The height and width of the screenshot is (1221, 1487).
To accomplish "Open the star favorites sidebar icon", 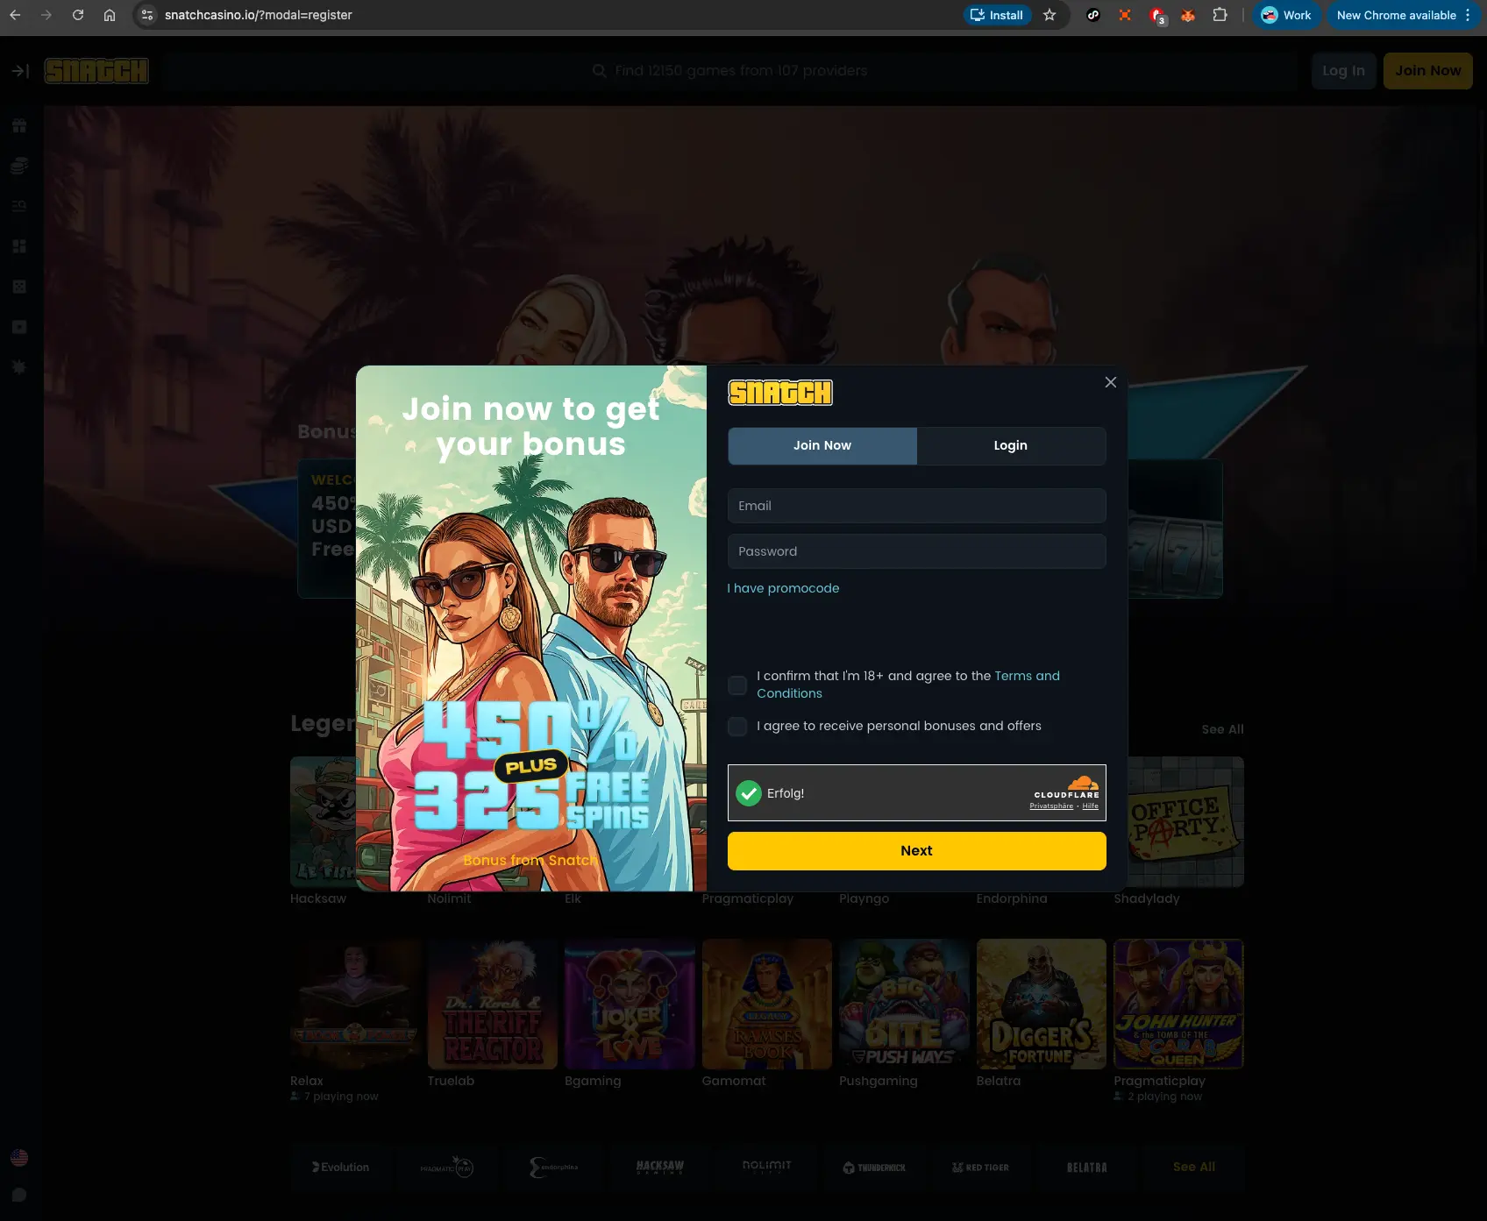I will (19, 327).
